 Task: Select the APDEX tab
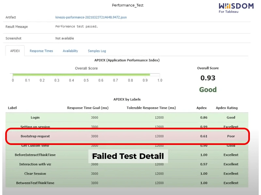point(15,51)
